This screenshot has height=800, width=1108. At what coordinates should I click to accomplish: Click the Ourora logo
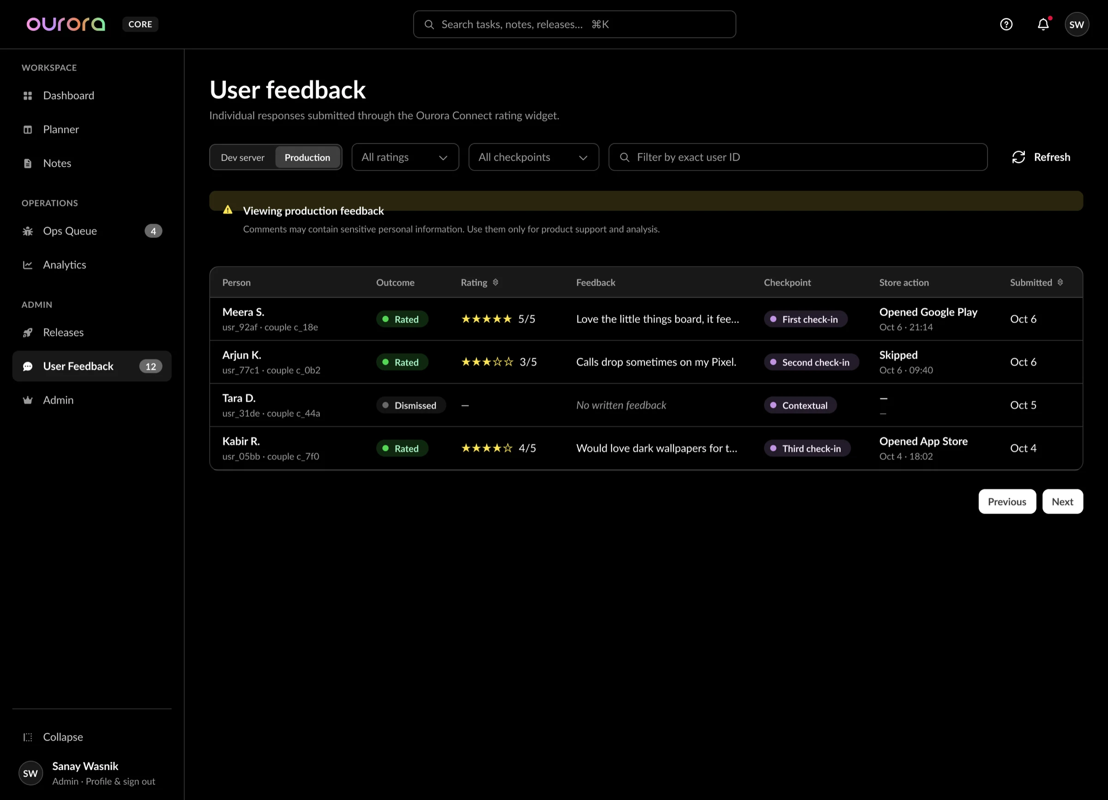pyautogui.click(x=66, y=24)
